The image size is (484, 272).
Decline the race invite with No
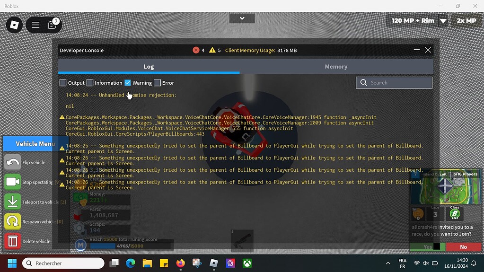[x=463, y=246]
